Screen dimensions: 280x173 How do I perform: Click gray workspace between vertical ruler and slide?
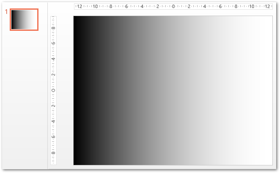[65, 90]
